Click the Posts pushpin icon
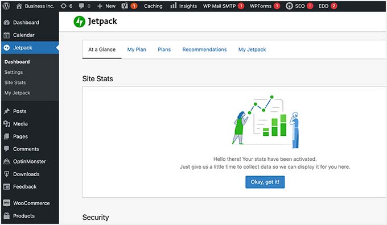 7,111
